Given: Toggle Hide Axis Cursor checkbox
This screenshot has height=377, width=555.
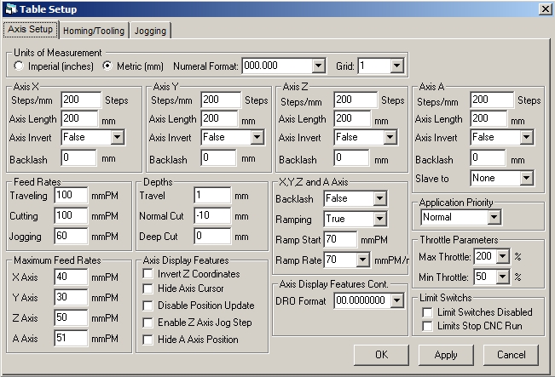Looking at the screenshot, I should 147,288.
